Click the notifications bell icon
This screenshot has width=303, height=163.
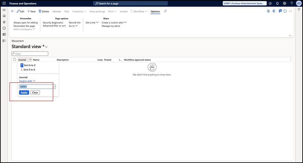[x=277, y=4]
